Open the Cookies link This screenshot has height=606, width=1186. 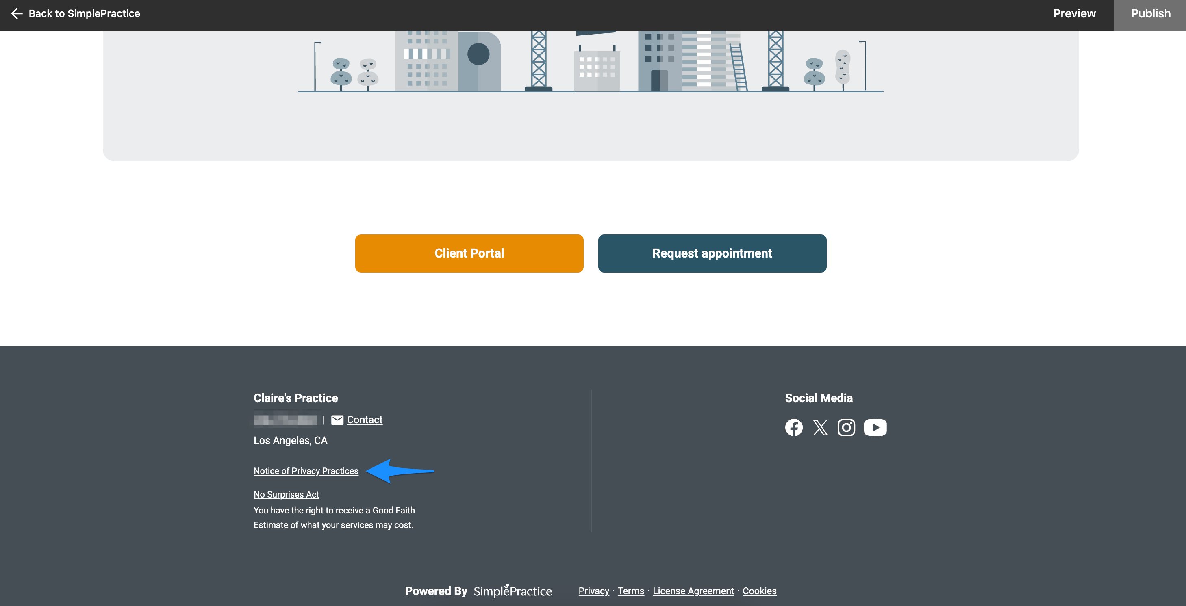pyautogui.click(x=759, y=591)
